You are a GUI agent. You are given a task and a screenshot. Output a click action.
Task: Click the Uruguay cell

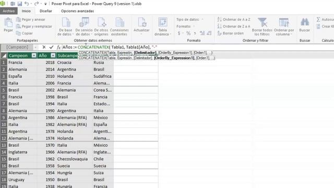click(x=22, y=180)
